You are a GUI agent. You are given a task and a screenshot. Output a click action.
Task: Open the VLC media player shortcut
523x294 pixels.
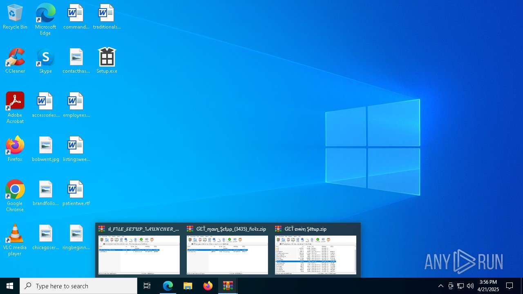pos(15,240)
